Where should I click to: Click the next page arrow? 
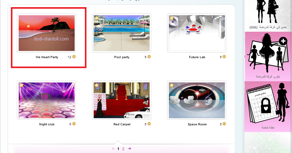coord(129,149)
